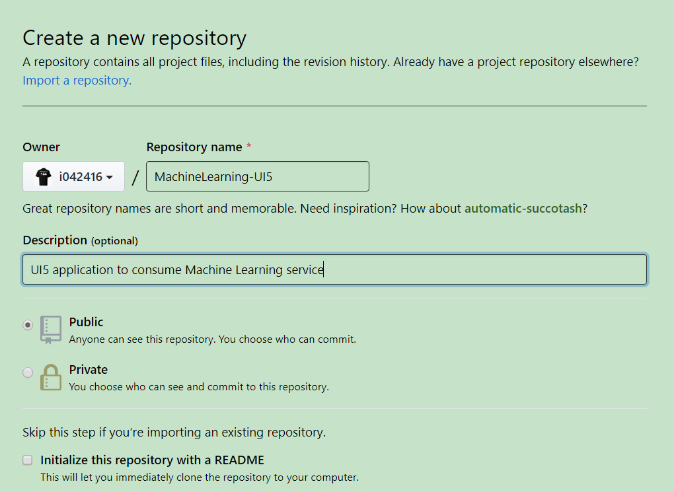Click the Owner label
The height and width of the screenshot is (492, 674).
coord(41,147)
